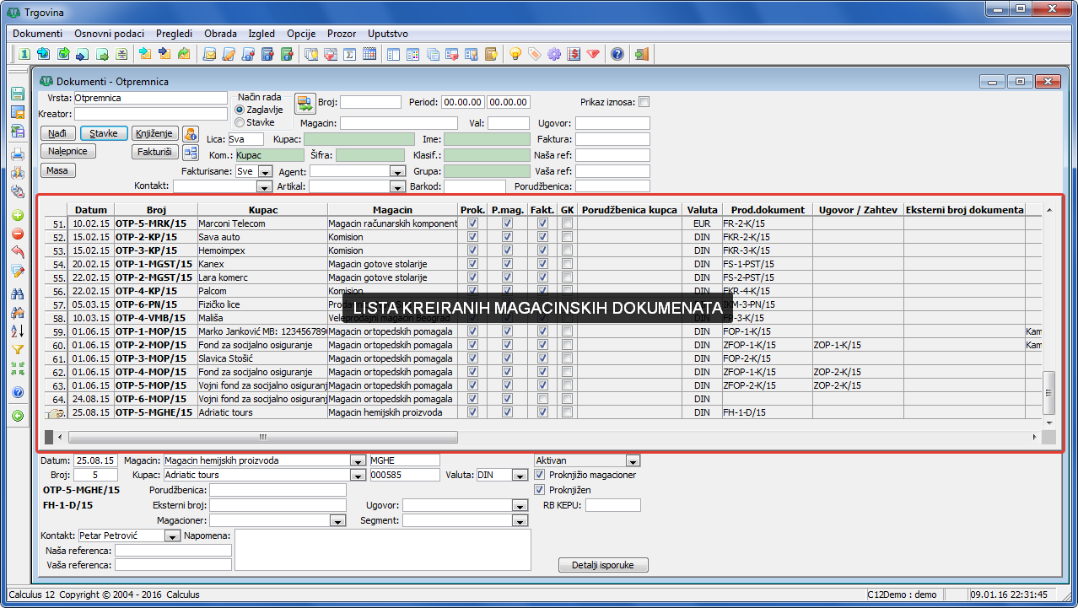Click the Fakturiši button
The height and width of the screenshot is (608, 1078).
pyautogui.click(x=155, y=152)
